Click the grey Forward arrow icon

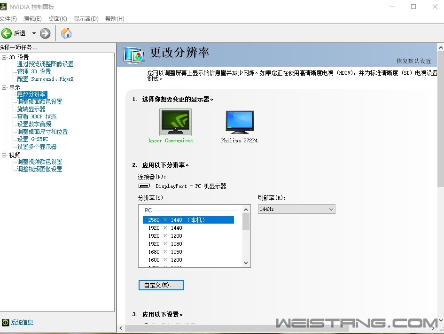pos(45,33)
